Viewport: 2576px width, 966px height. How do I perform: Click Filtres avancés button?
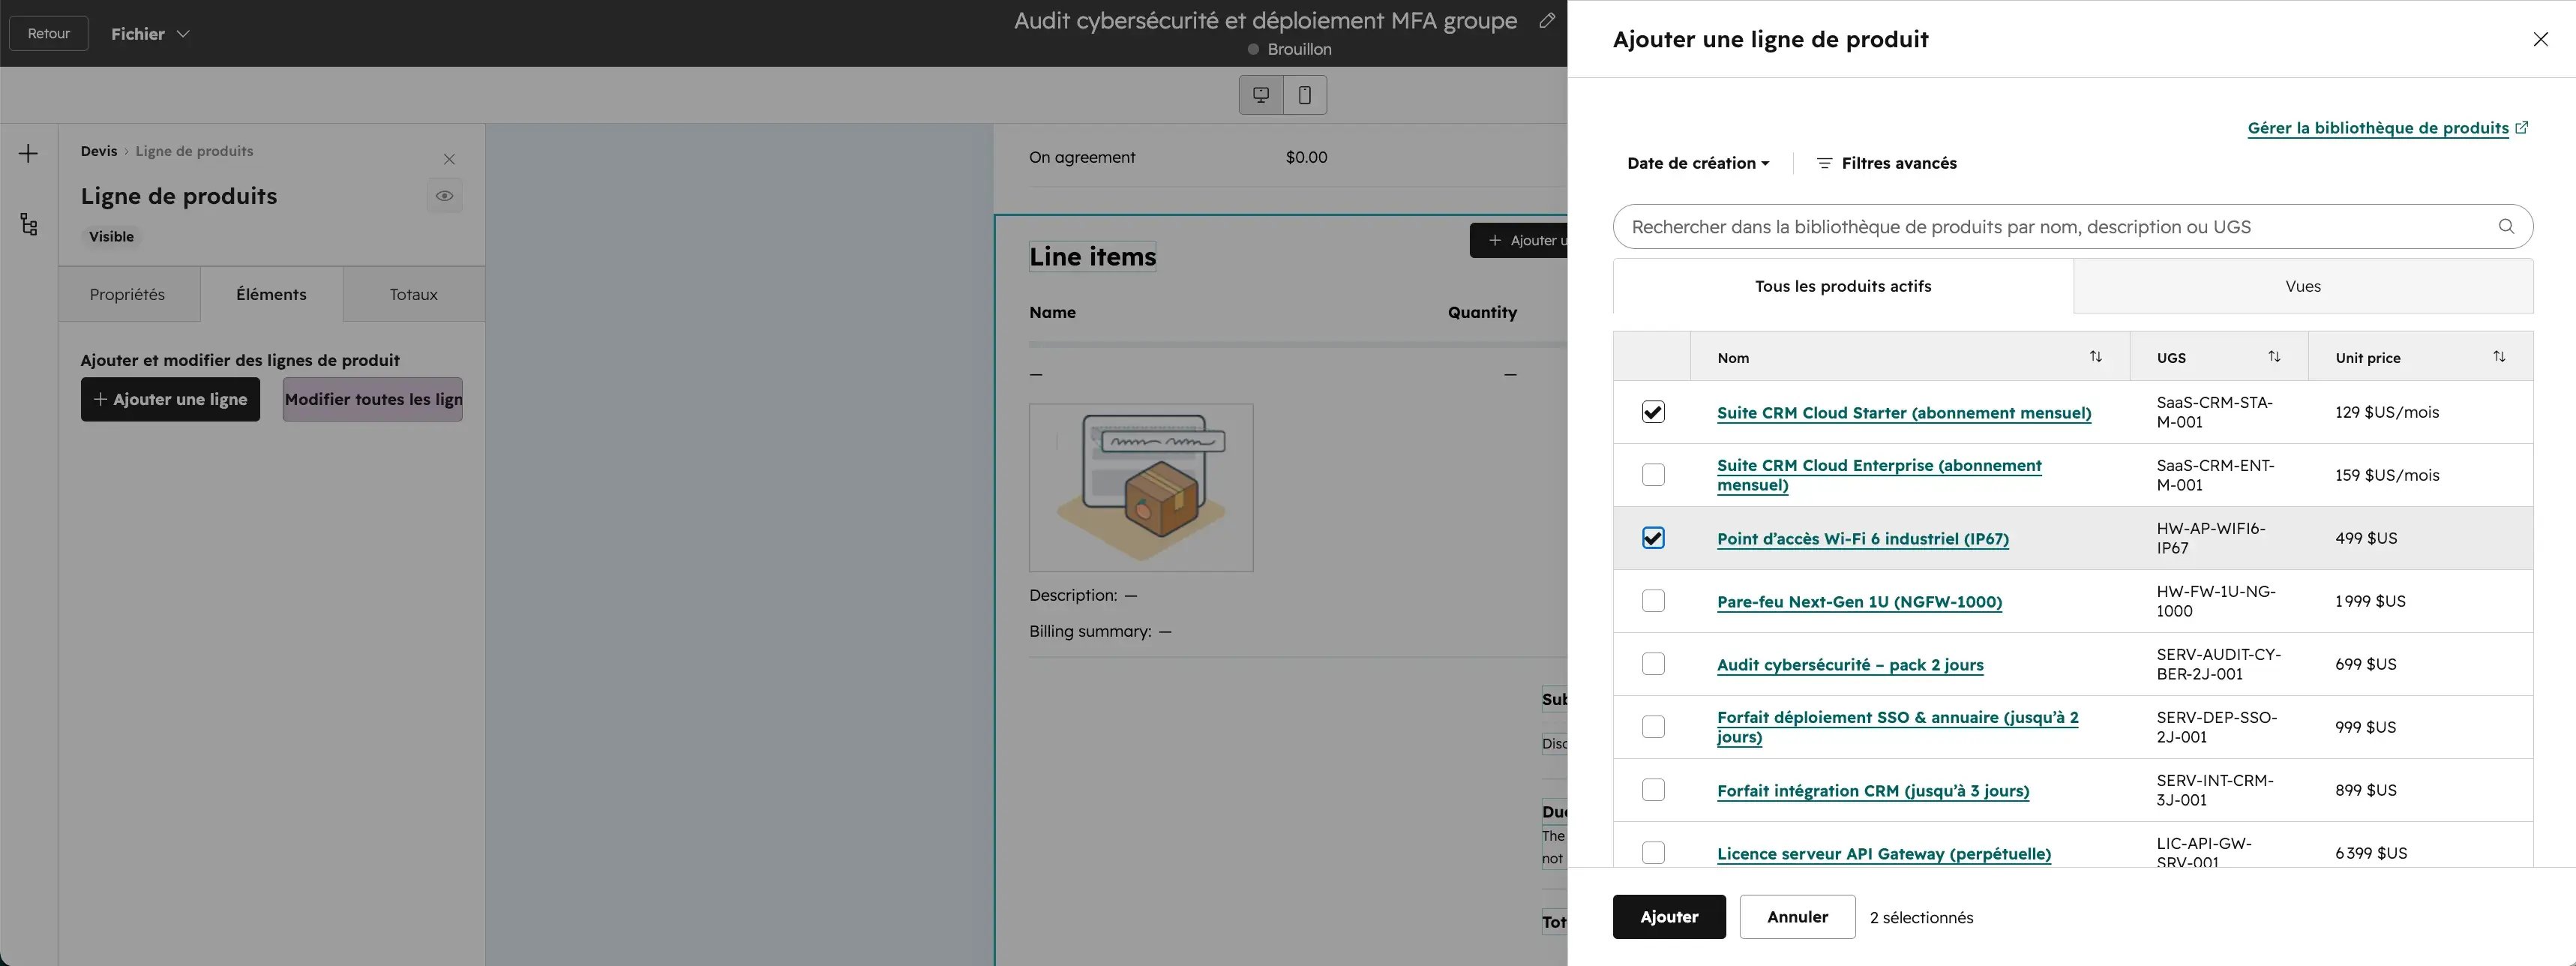coord(1886,163)
